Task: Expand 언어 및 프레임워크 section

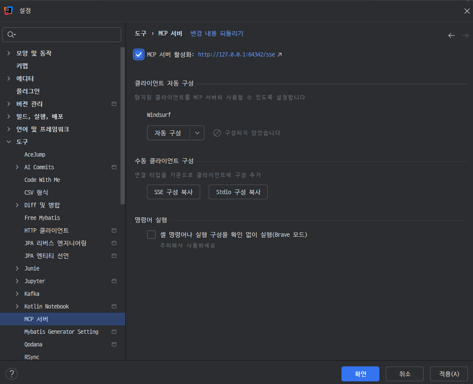Action: (x=9, y=129)
